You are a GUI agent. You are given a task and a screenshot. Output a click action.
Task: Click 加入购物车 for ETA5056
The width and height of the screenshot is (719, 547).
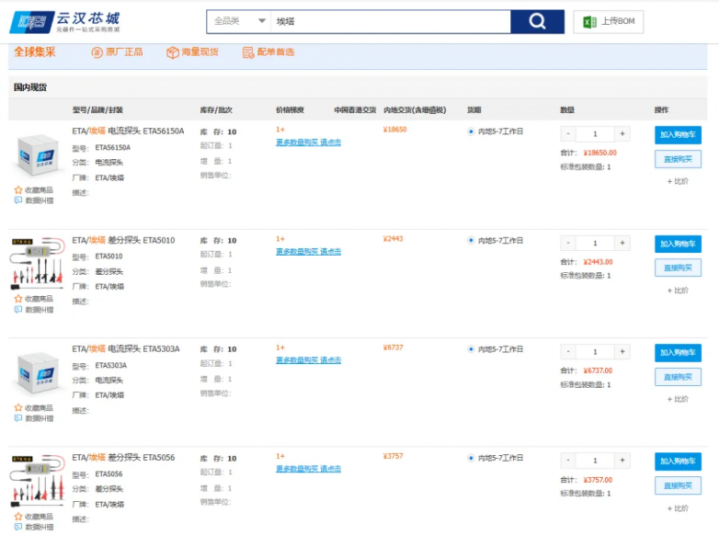tap(678, 462)
